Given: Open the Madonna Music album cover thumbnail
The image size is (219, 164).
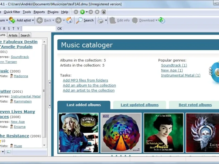Looking at the screenshot, I should [79, 133].
